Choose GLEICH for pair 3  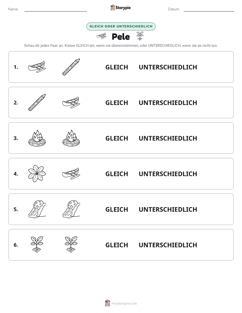coord(117,138)
